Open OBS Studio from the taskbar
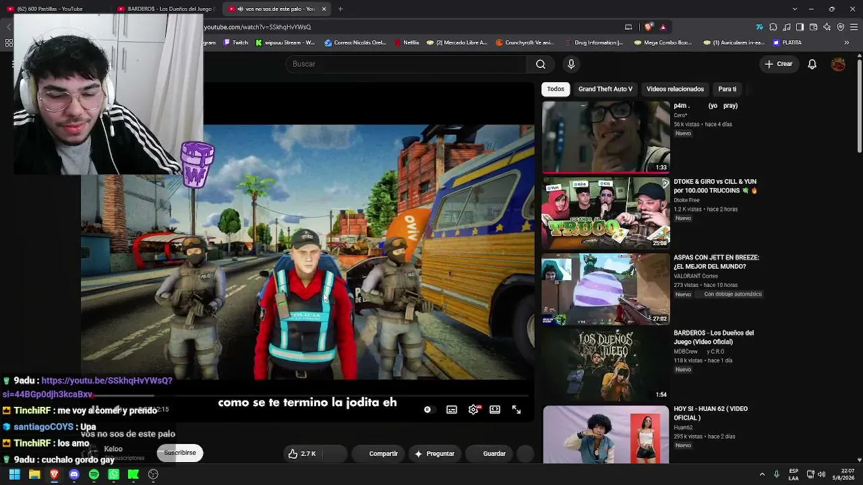Screen dimensions: 863x485 [x=153, y=474]
